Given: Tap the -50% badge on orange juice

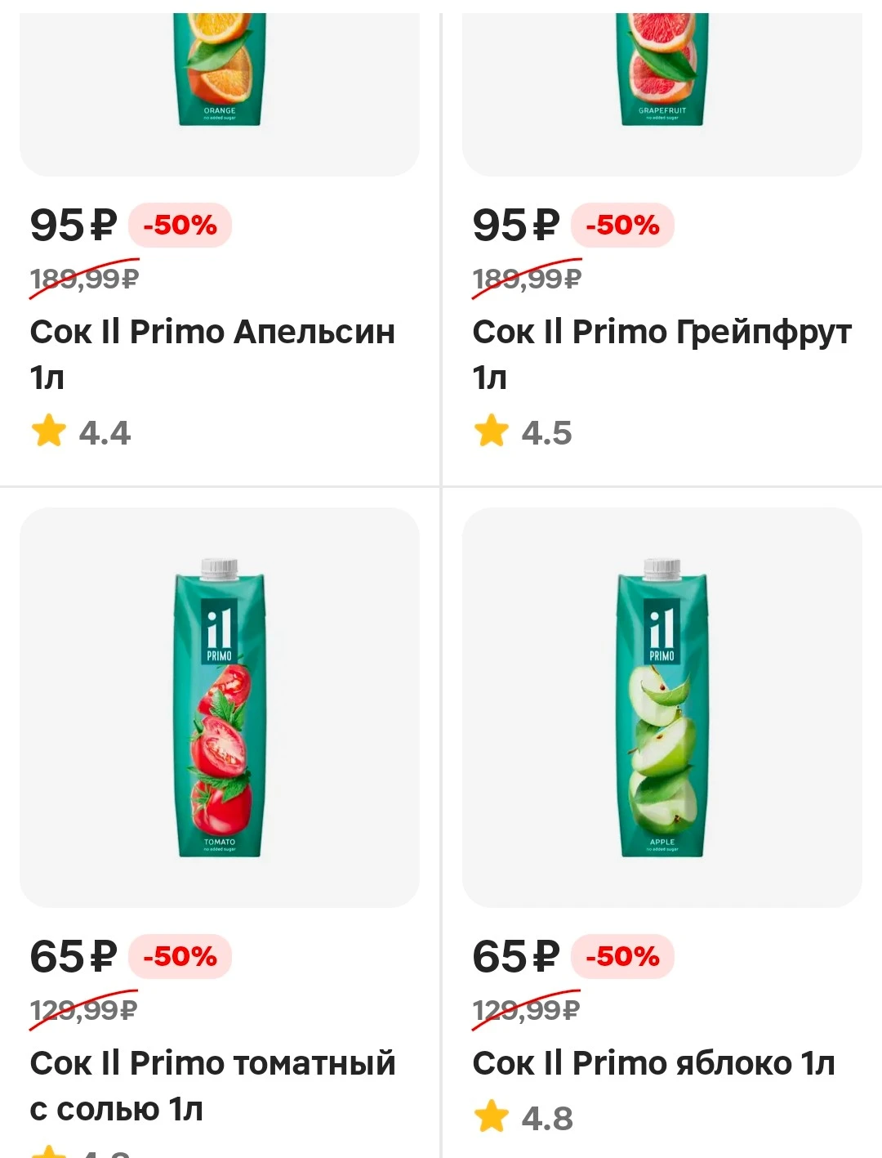Looking at the screenshot, I should pos(180,225).
